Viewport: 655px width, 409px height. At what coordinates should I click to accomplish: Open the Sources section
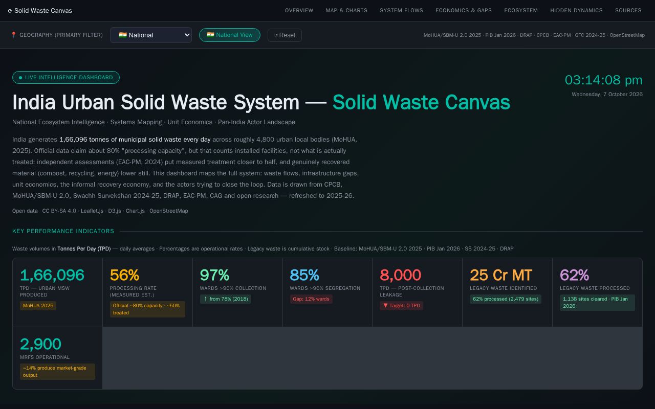point(628,11)
